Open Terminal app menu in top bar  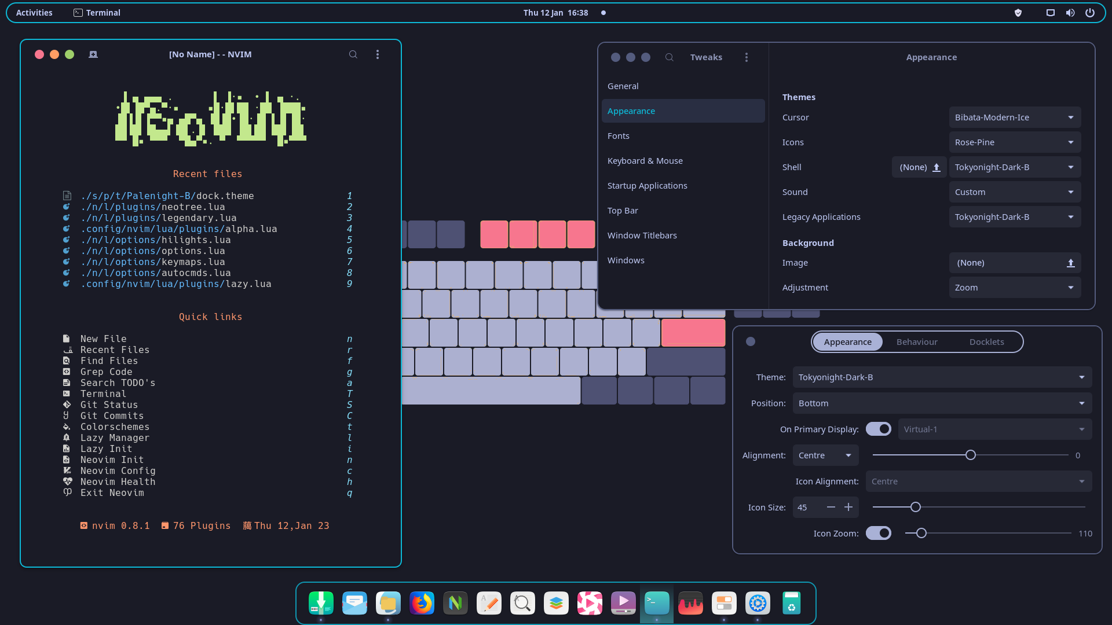97,13
